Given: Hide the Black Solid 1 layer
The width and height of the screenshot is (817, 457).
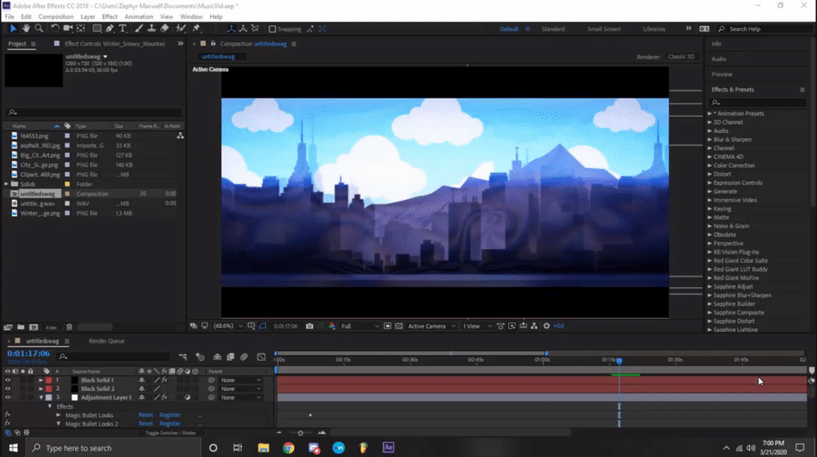Looking at the screenshot, I should pyautogui.click(x=7, y=380).
